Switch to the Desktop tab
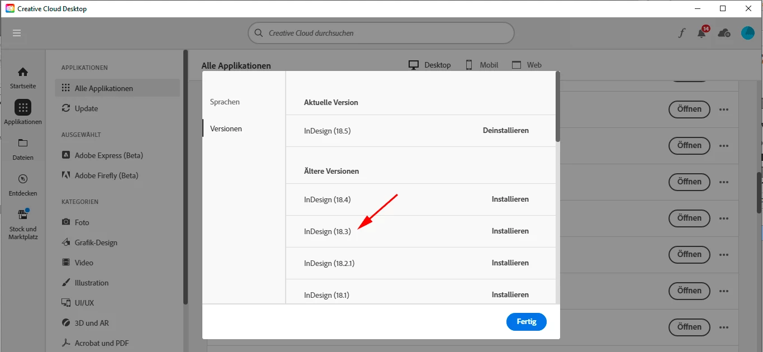Screen dimensions: 763x352 click(x=430, y=65)
